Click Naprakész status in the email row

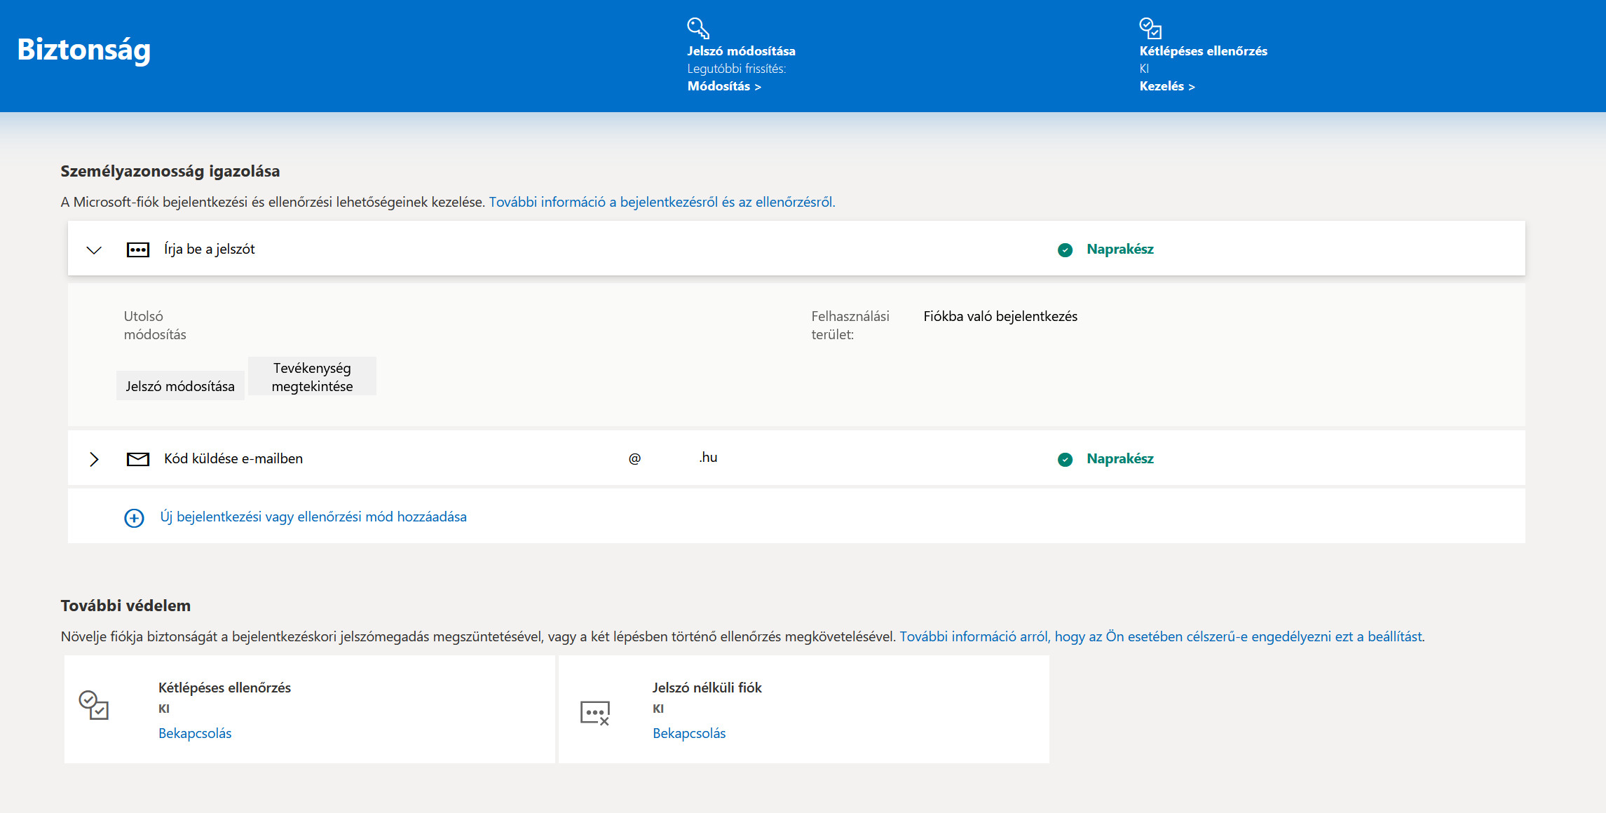click(x=1120, y=458)
